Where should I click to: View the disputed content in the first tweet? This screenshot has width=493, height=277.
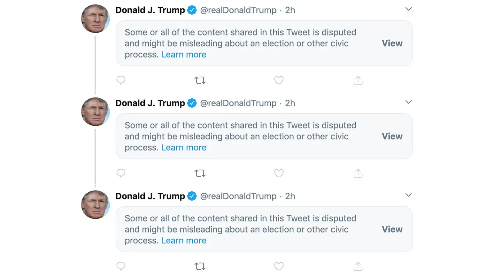[x=392, y=43]
